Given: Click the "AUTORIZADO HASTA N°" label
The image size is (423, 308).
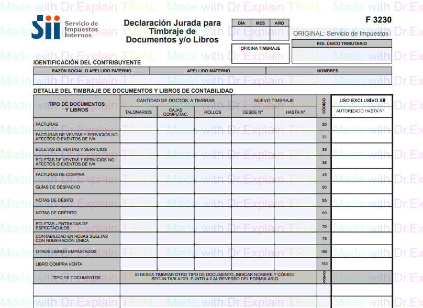Looking at the screenshot, I should [360, 111].
